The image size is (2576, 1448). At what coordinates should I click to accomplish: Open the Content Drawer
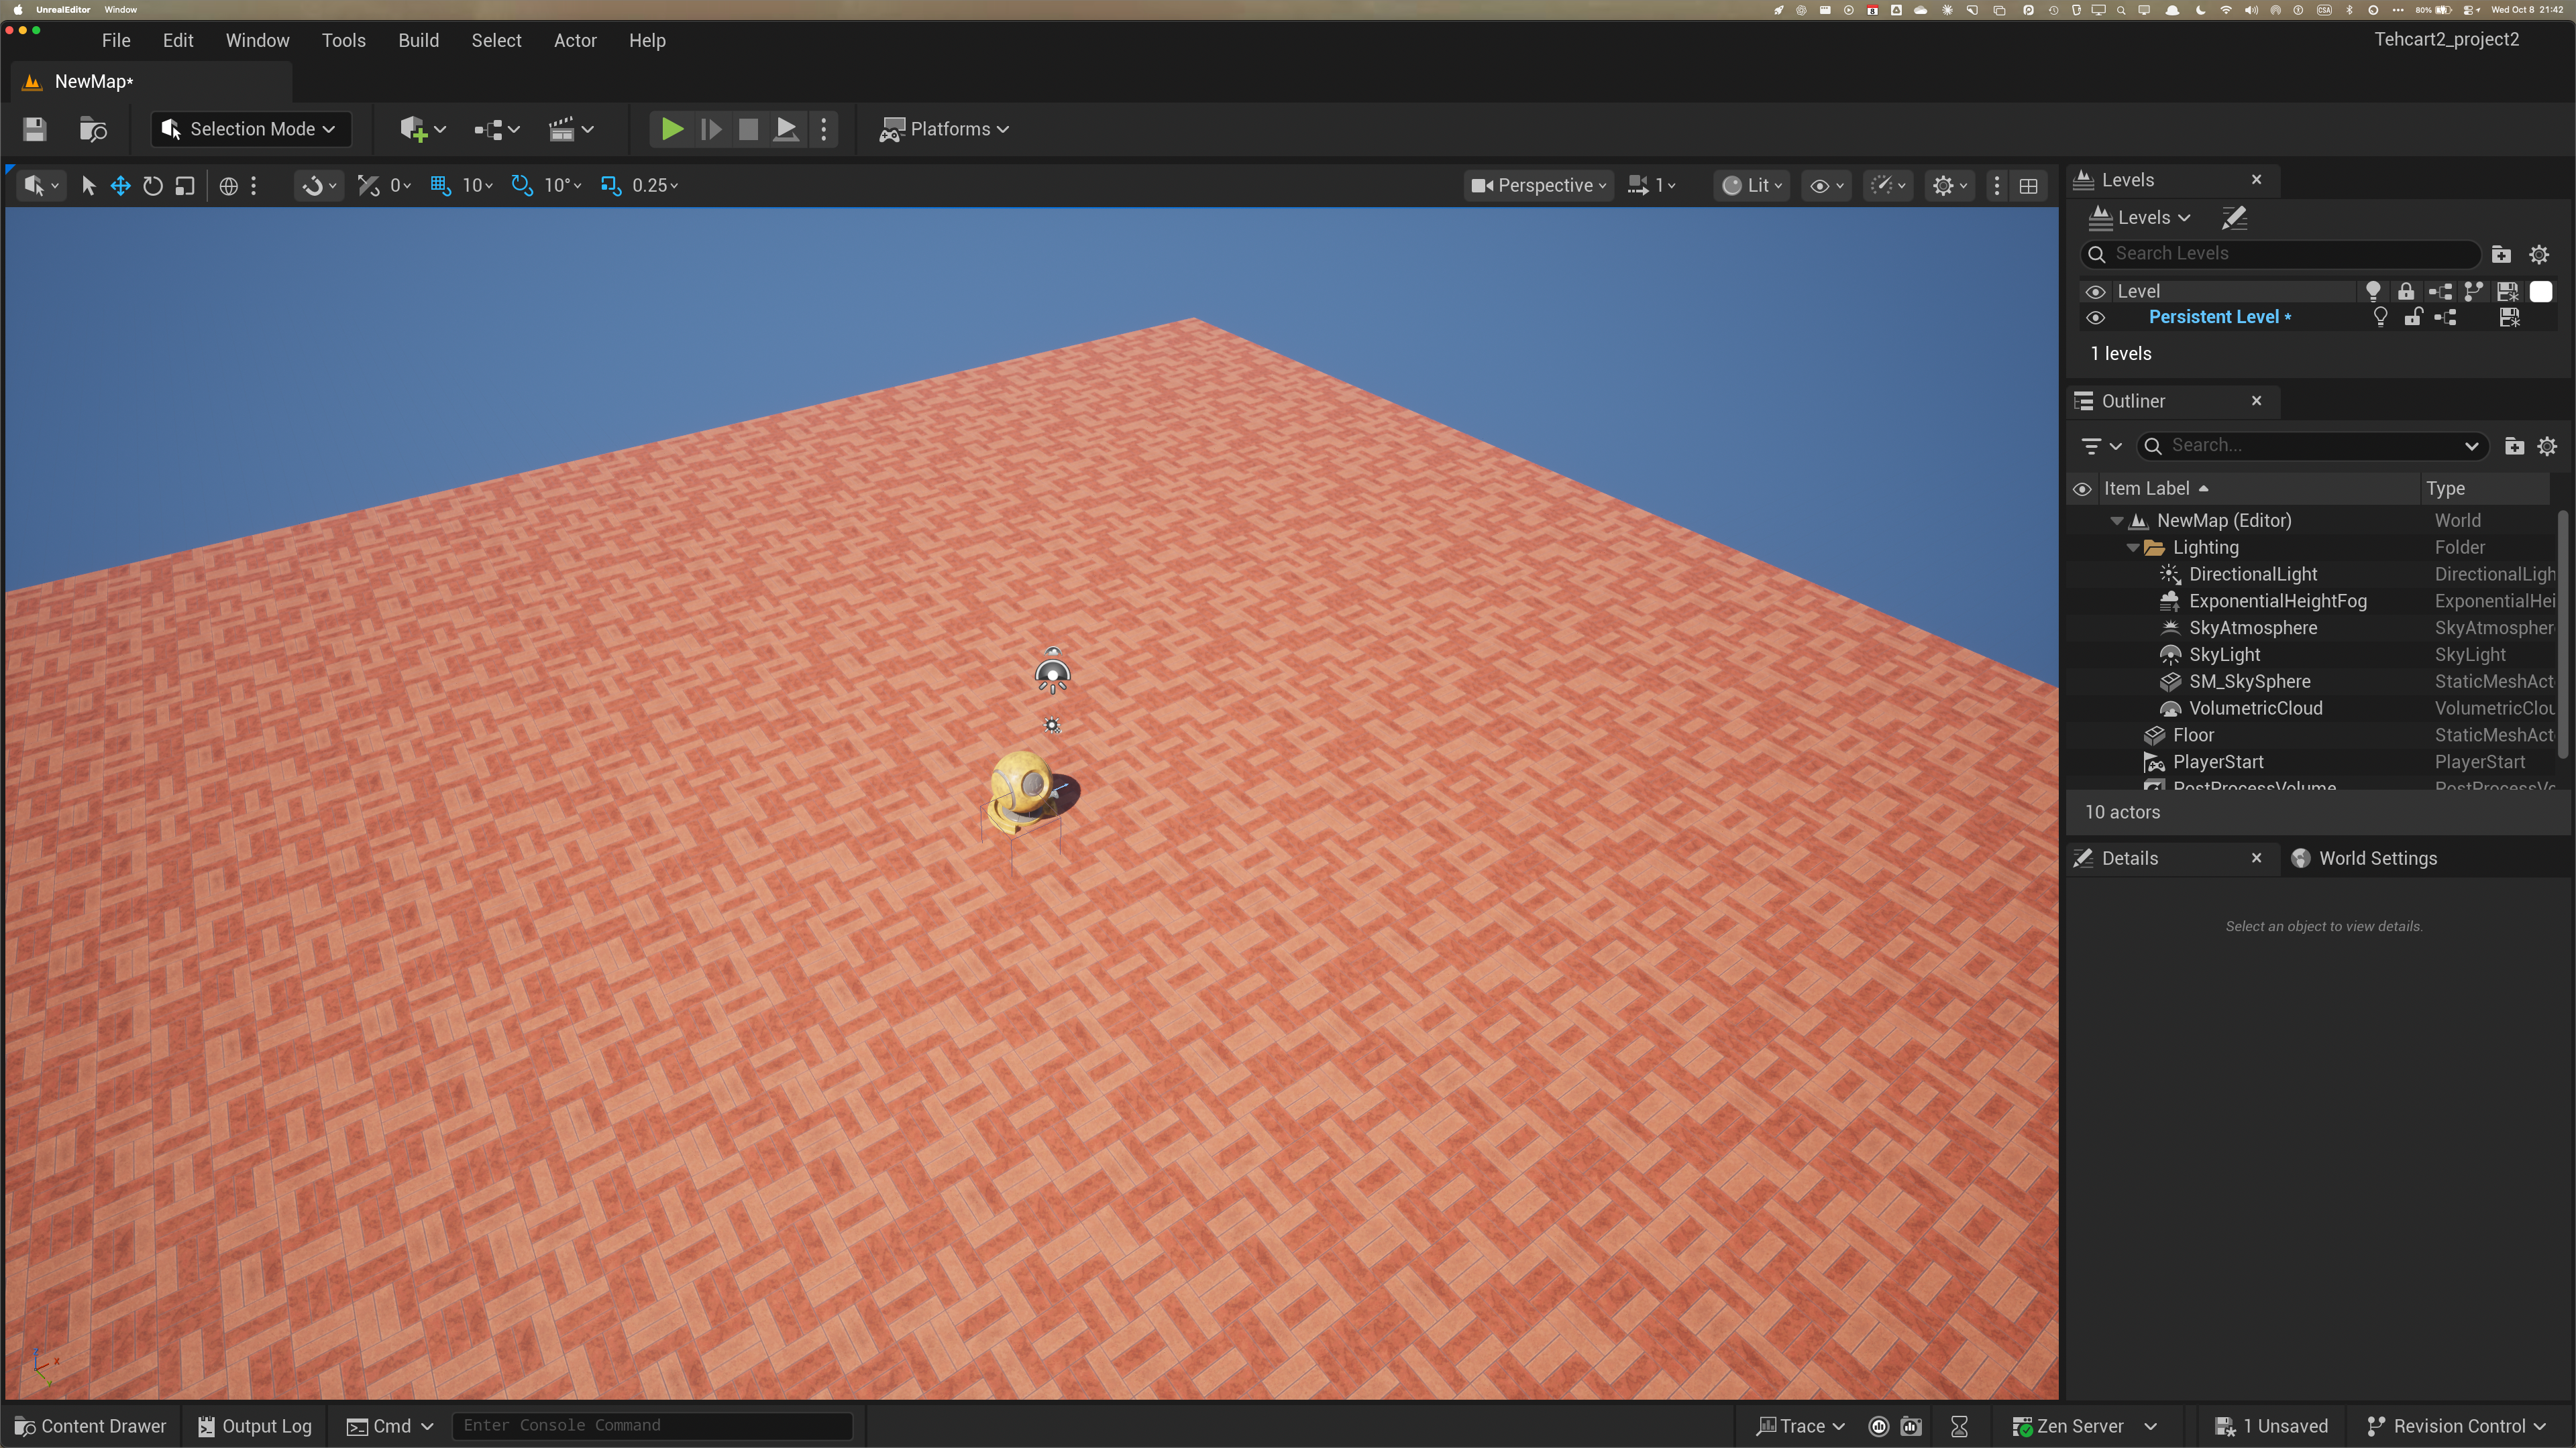click(91, 1426)
